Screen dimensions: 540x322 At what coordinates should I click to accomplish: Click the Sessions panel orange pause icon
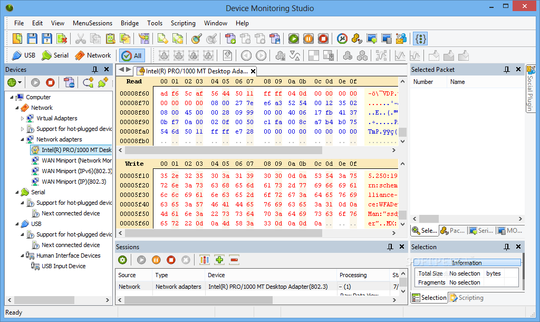click(x=156, y=260)
